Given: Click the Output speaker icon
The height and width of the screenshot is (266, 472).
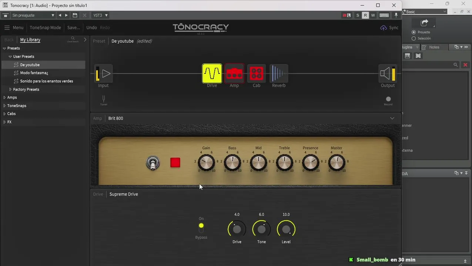Looking at the screenshot, I should click(x=388, y=74).
